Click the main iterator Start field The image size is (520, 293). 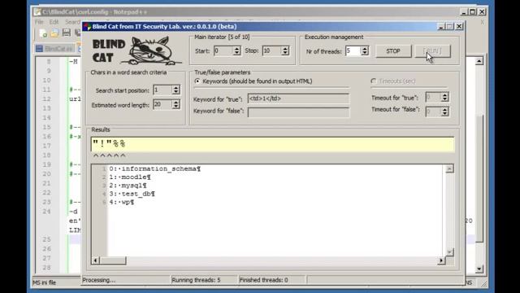(x=223, y=50)
